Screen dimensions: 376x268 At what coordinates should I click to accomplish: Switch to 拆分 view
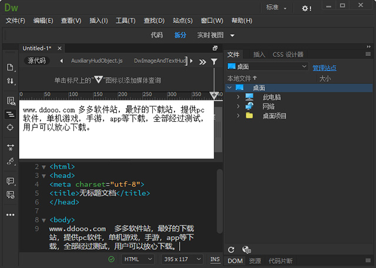(180, 35)
